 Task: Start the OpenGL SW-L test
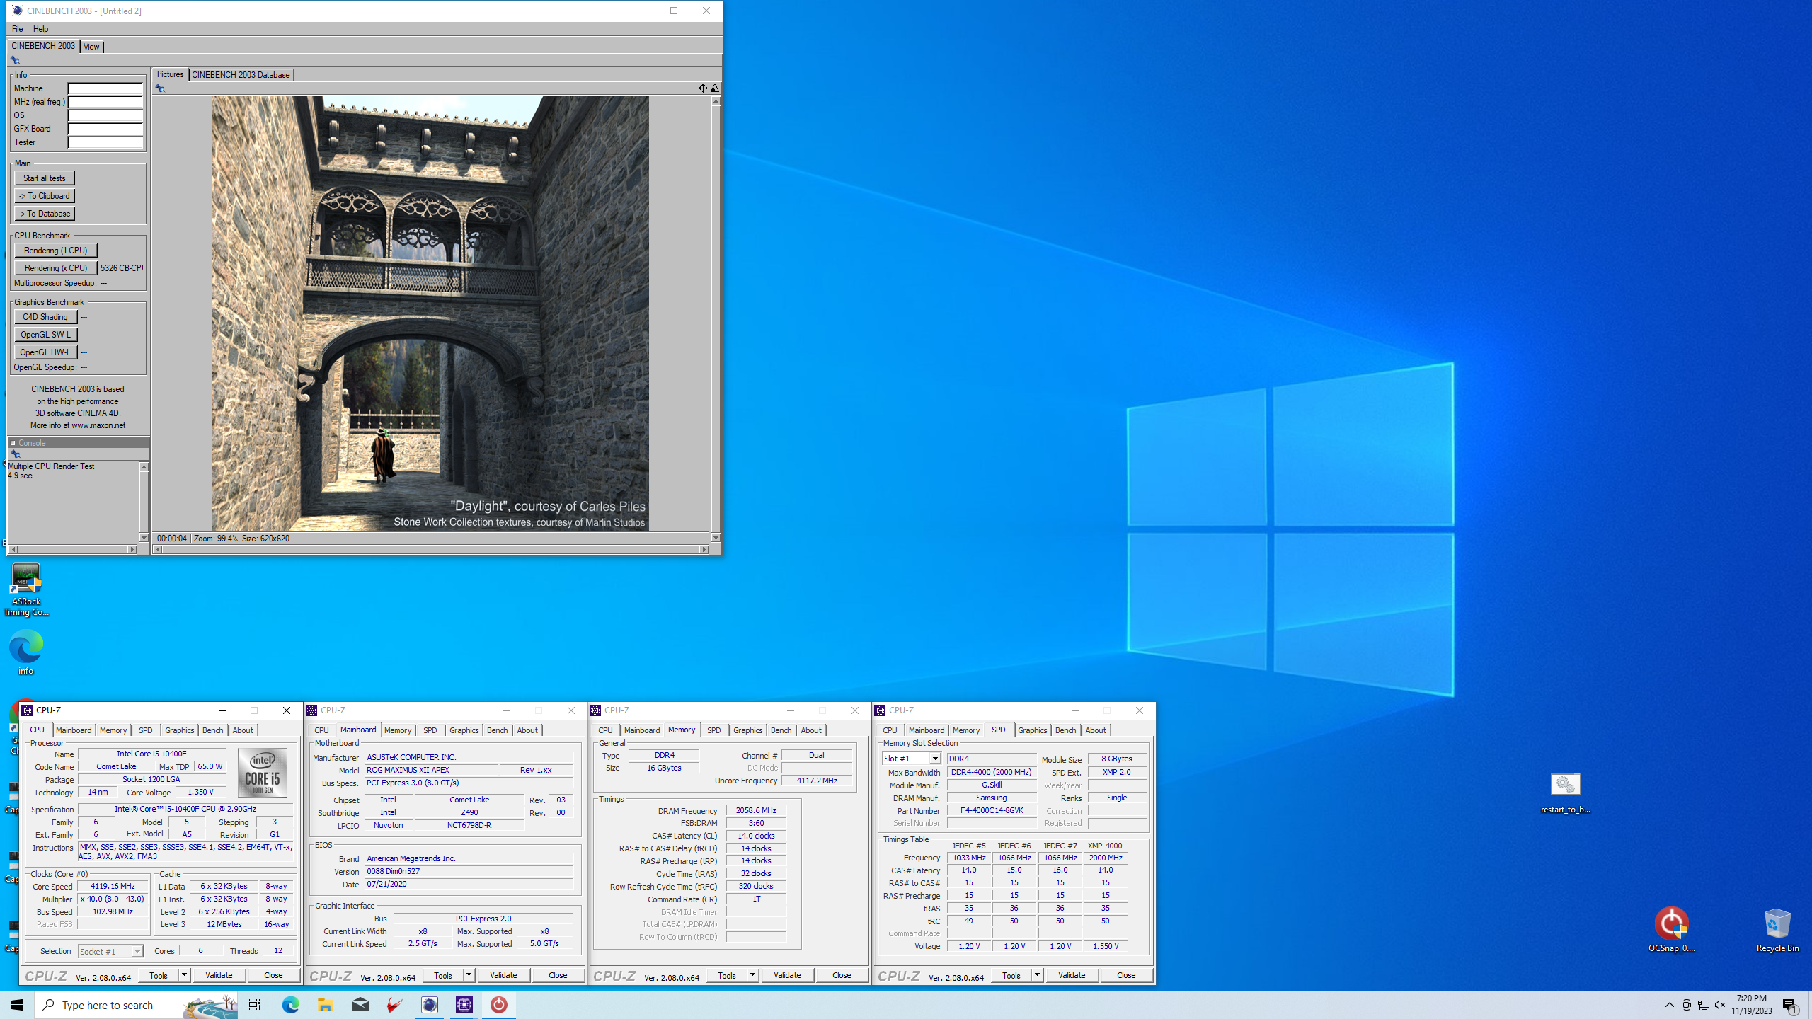tap(45, 335)
